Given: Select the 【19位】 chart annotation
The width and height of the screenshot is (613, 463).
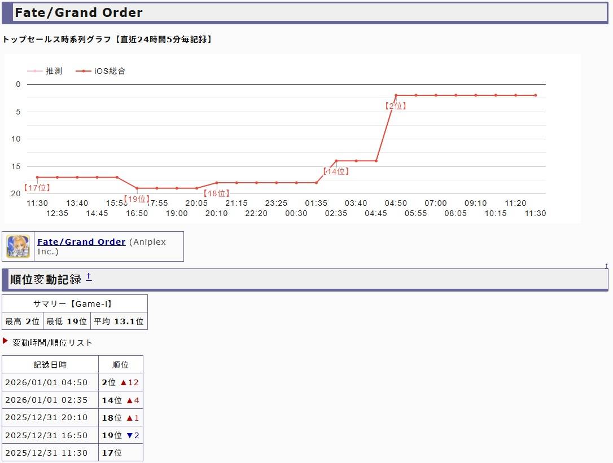Looking at the screenshot, I should [x=136, y=199].
